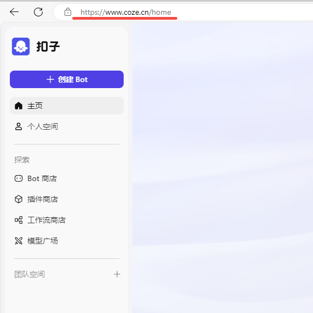313x313 pixels.
Task: Open 插件商店 plugin store
Action: (x=67, y=199)
